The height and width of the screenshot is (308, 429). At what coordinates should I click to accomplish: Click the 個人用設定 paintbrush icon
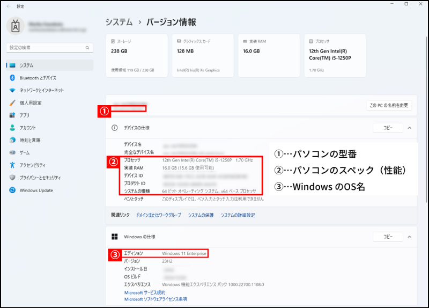click(12, 102)
